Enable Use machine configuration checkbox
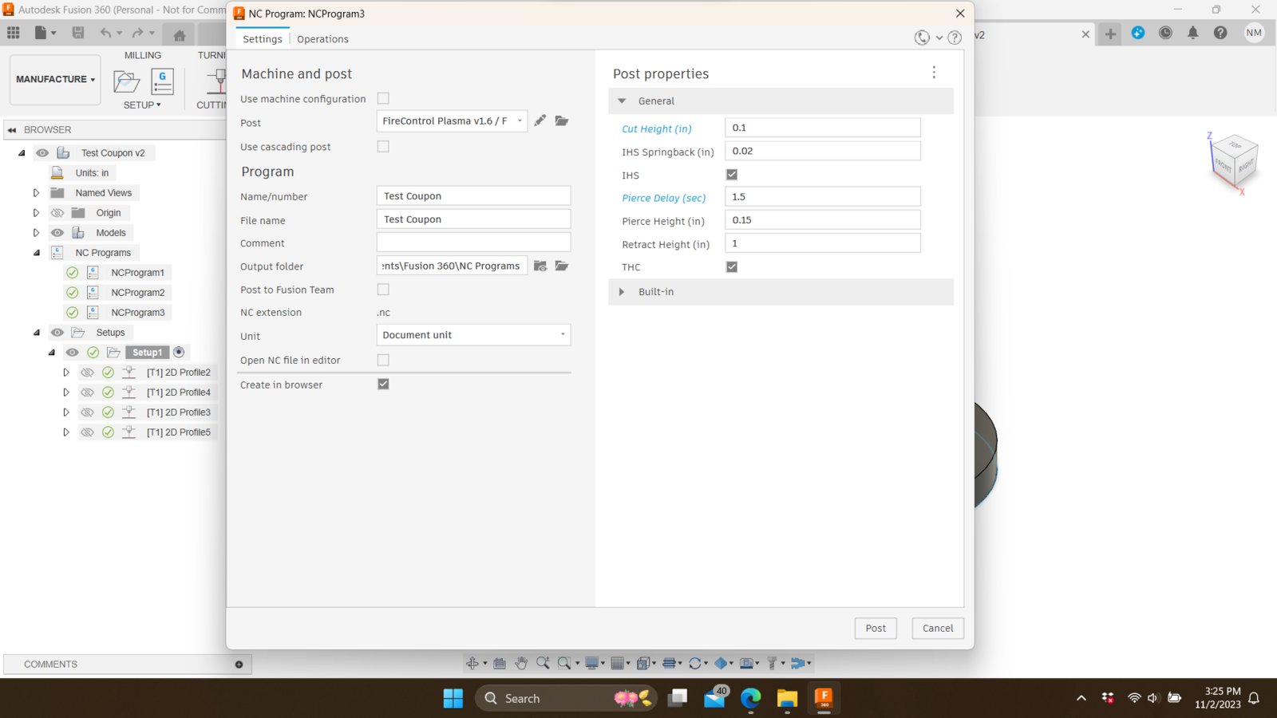The height and width of the screenshot is (718, 1277). click(383, 98)
